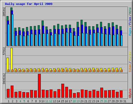Click the tallest red KBytes bar for day 9
133x104 pixels.
point(39,86)
